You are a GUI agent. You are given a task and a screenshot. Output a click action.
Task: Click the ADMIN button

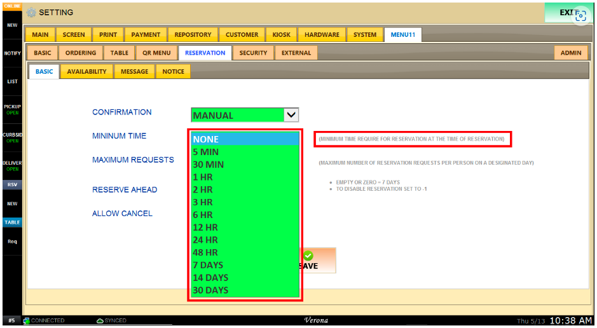point(570,53)
